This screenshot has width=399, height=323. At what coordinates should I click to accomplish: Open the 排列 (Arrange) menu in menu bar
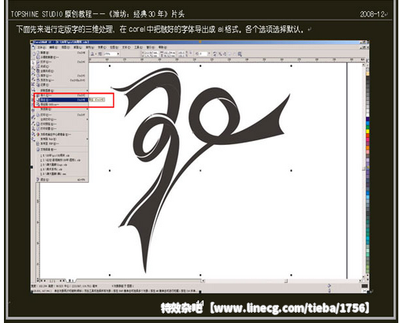click(x=90, y=47)
